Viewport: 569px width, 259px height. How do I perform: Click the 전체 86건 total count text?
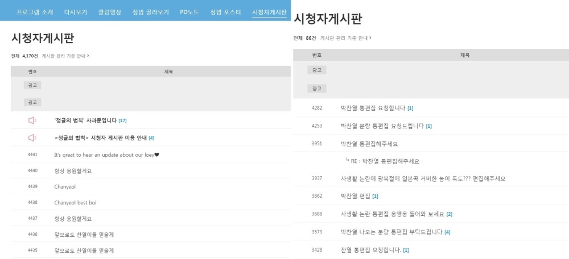pos(304,38)
